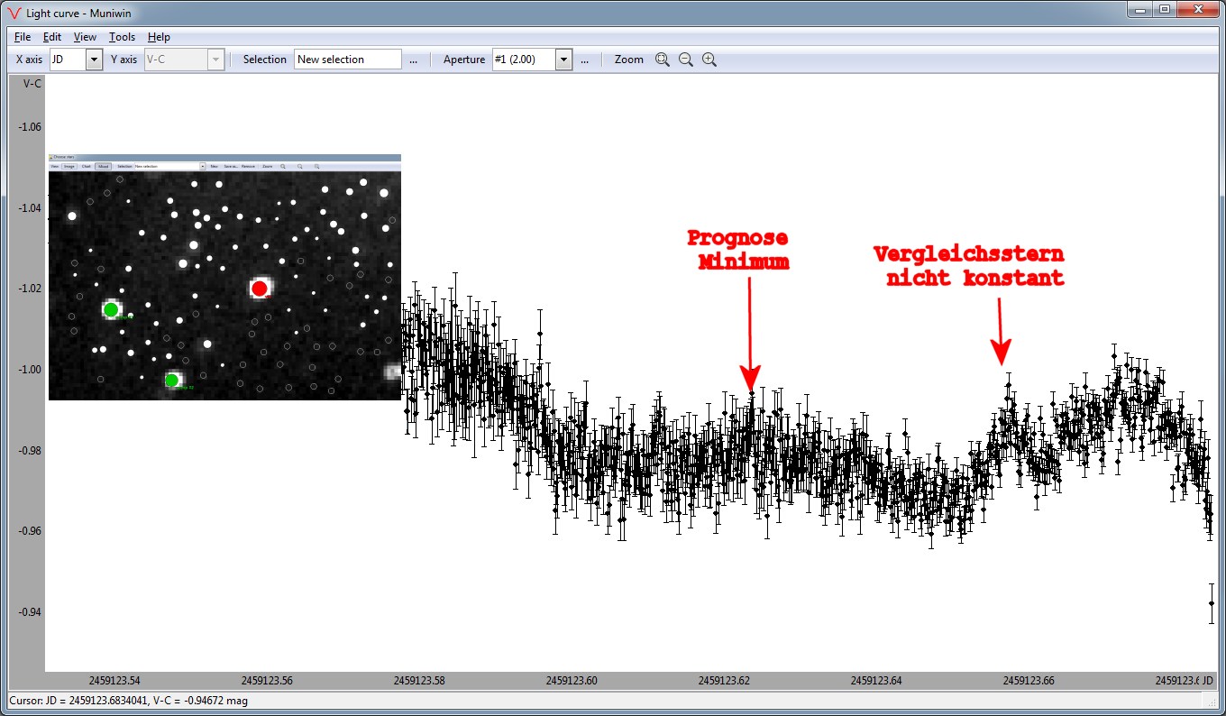
Task: Click the ellipsis button next to Selection
Action: point(413,60)
